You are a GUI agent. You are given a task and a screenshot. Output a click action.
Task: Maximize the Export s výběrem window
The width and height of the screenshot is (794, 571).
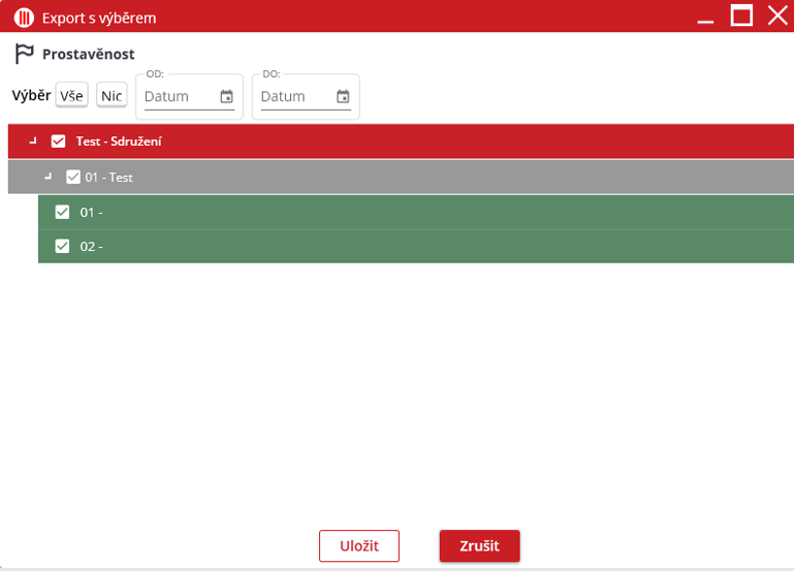pyautogui.click(x=742, y=16)
